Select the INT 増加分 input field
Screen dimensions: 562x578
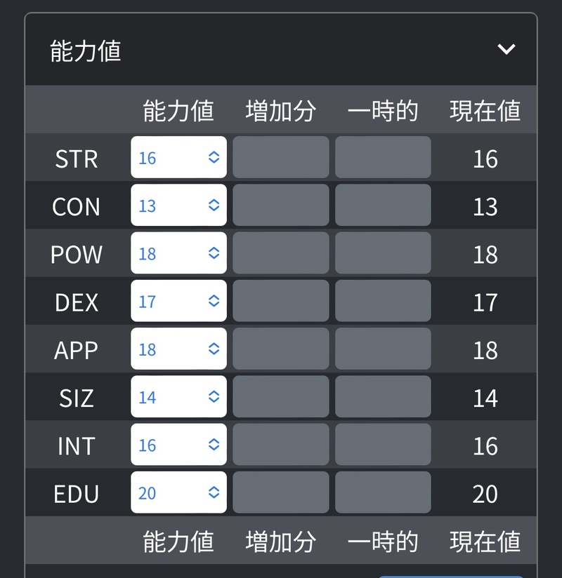(x=280, y=445)
